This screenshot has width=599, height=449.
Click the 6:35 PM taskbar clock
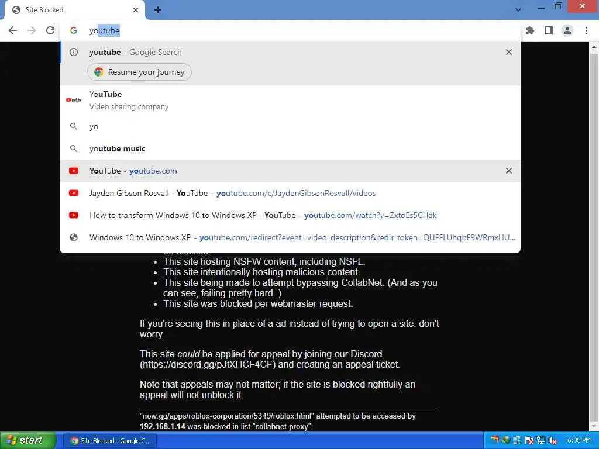(x=579, y=440)
